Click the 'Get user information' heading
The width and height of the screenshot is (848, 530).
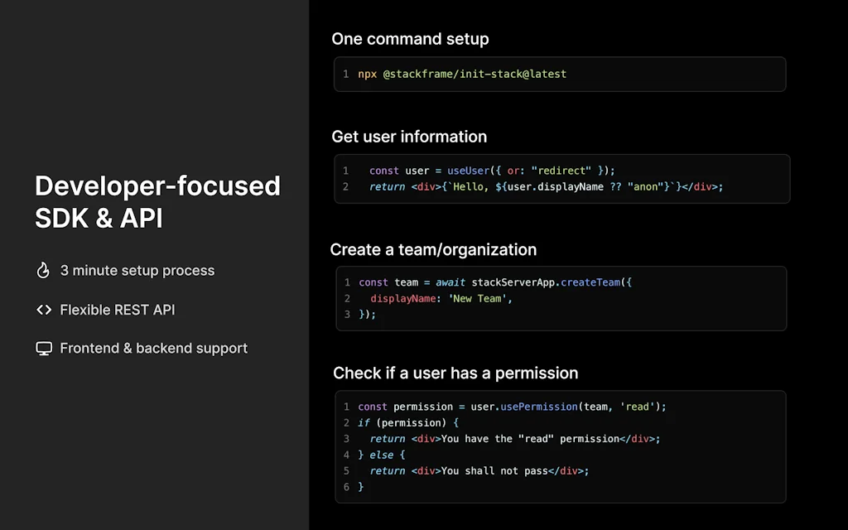click(x=409, y=137)
